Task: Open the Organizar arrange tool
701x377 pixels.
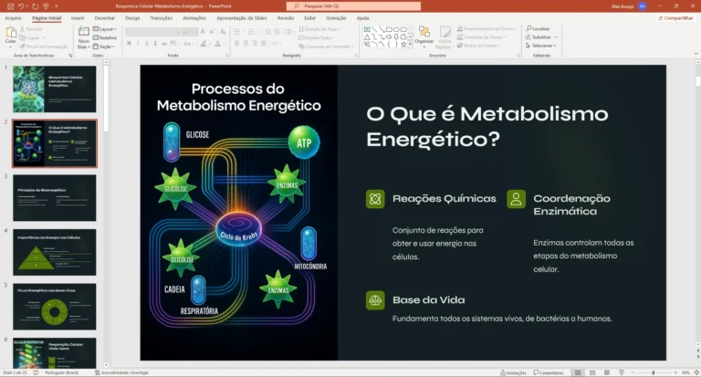Action: [x=424, y=36]
